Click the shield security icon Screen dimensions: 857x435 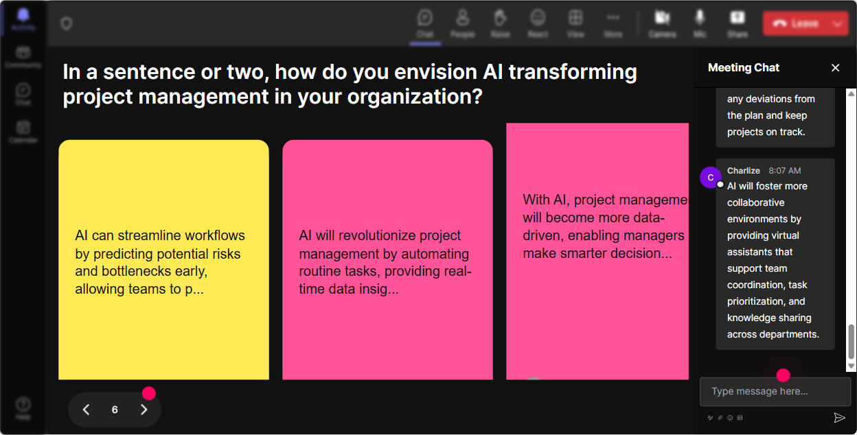[66, 23]
